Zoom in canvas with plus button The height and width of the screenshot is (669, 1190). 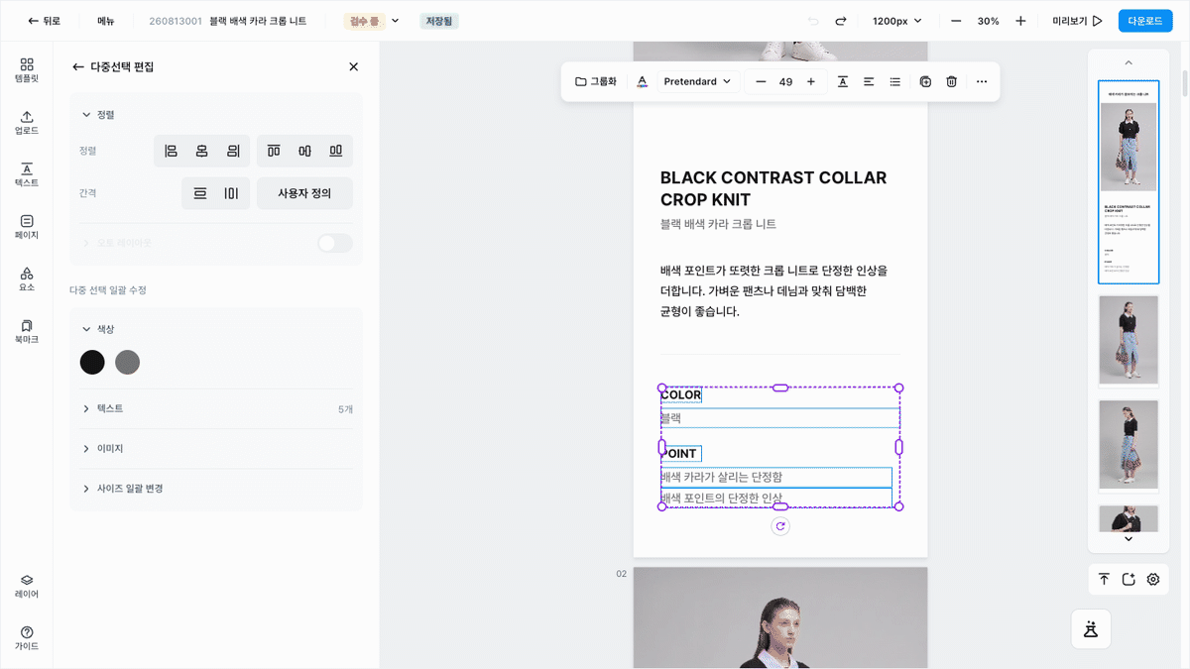[x=1020, y=21]
